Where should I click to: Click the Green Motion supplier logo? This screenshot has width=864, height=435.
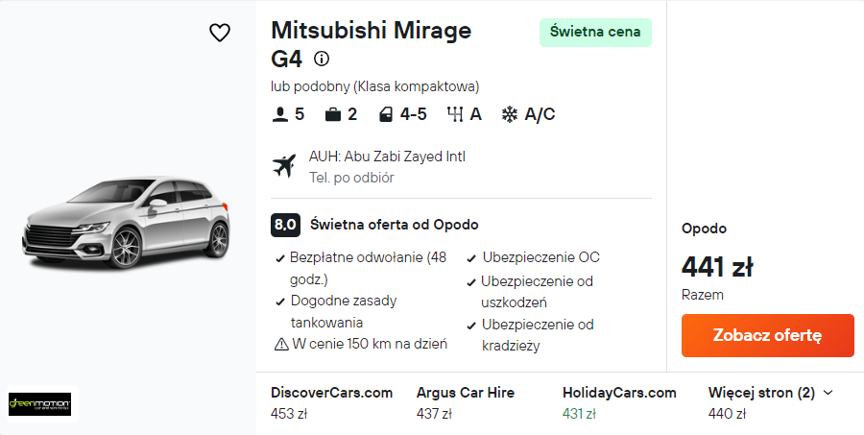tap(39, 404)
